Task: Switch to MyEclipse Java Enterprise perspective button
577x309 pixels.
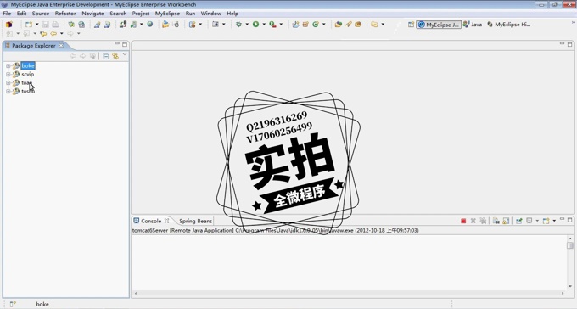Action: [439, 25]
